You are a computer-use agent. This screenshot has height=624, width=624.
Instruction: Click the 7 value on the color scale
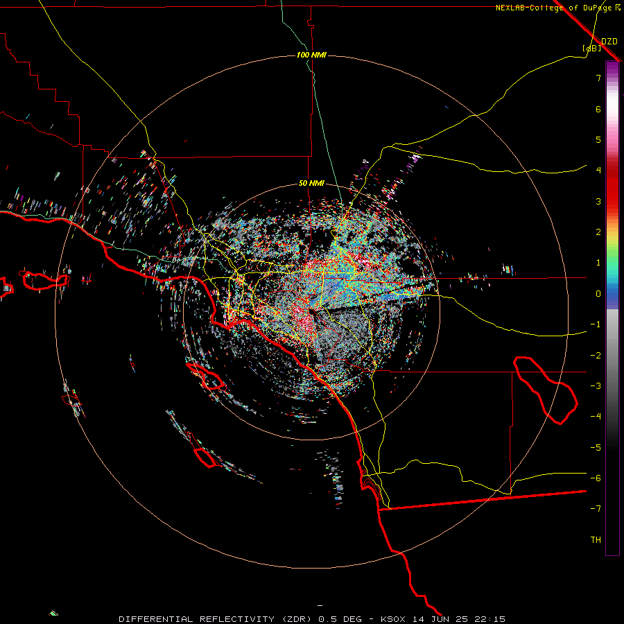598,78
